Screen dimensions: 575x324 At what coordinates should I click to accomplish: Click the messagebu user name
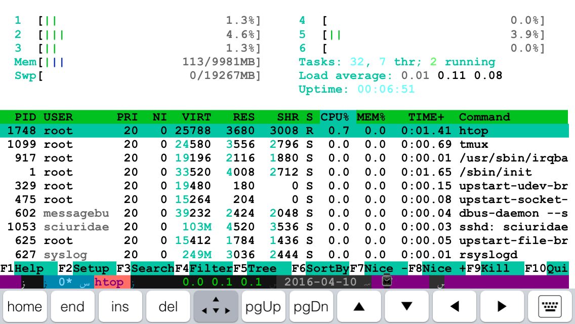(76, 213)
